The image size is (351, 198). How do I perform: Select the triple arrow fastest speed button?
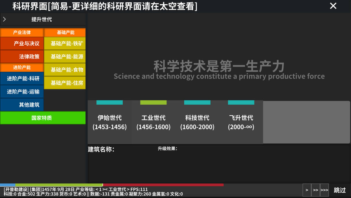point(324,190)
